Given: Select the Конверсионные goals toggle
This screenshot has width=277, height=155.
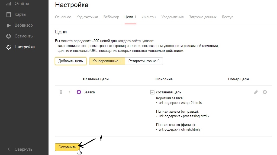Looking at the screenshot, I should (107, 61).
